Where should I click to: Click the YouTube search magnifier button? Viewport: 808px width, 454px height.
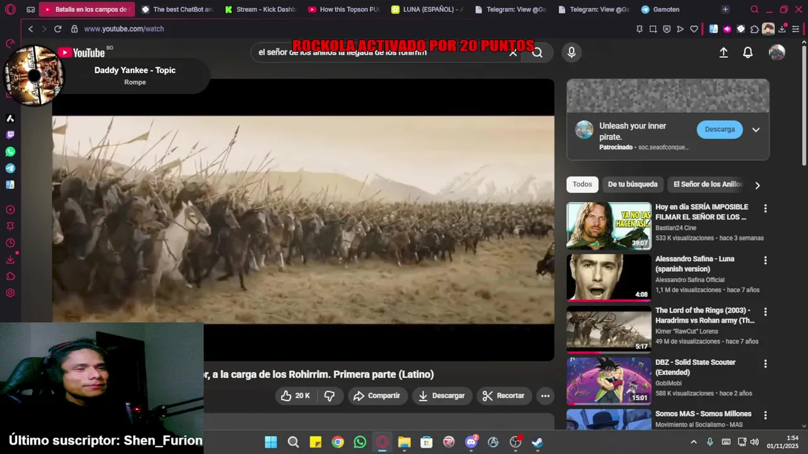coord(537,52)
